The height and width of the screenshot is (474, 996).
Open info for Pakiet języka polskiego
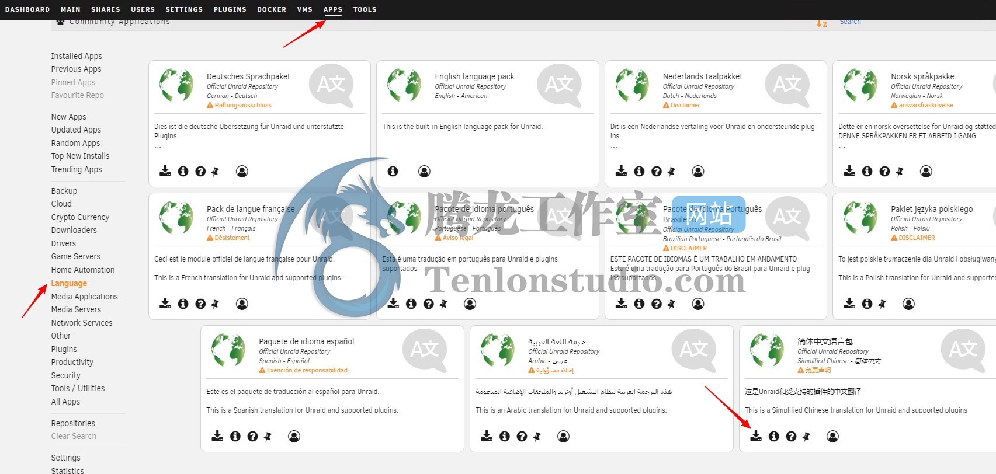867,304
